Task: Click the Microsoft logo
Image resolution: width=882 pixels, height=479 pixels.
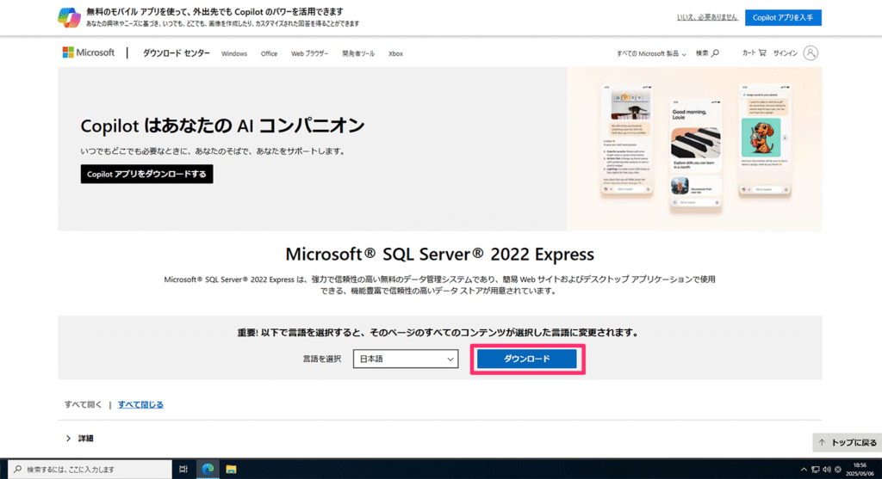Action: pos(89,52)
